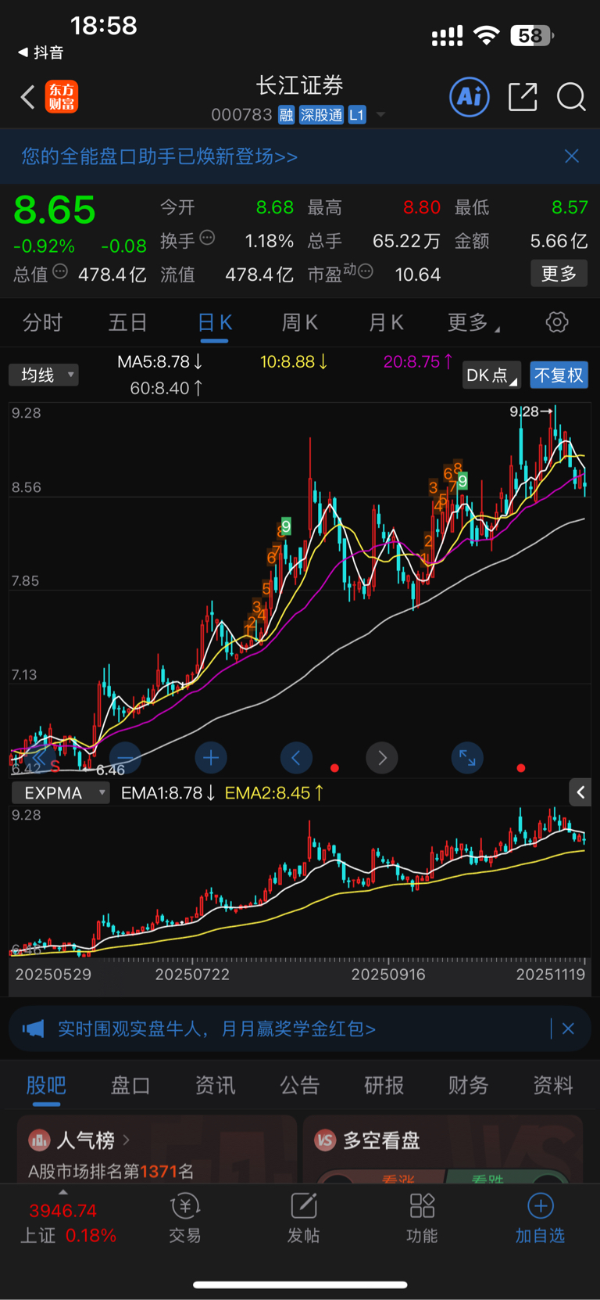This screenshot has width=600, height=1300.
Task: Return to 抖音 via status bar link
Action: [x=41, y=52]
